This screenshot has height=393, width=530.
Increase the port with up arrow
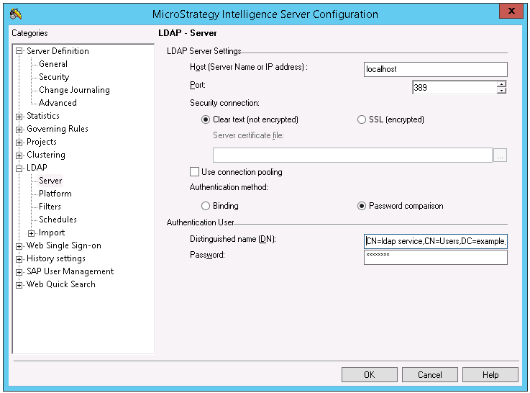[x=502, y=84]
